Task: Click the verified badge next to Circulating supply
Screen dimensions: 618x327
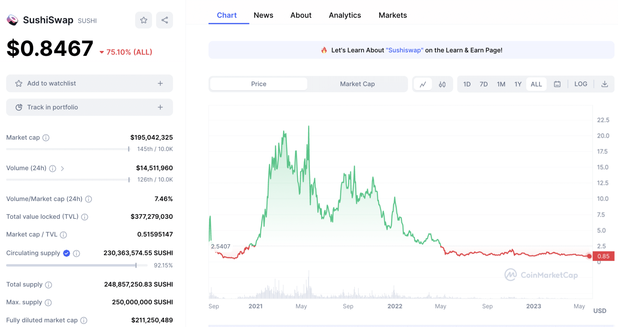Action: [x=66, y=253]
